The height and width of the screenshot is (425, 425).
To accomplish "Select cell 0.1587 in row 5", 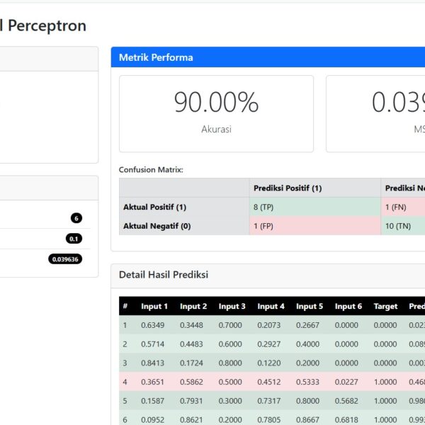I will point(152,401).
